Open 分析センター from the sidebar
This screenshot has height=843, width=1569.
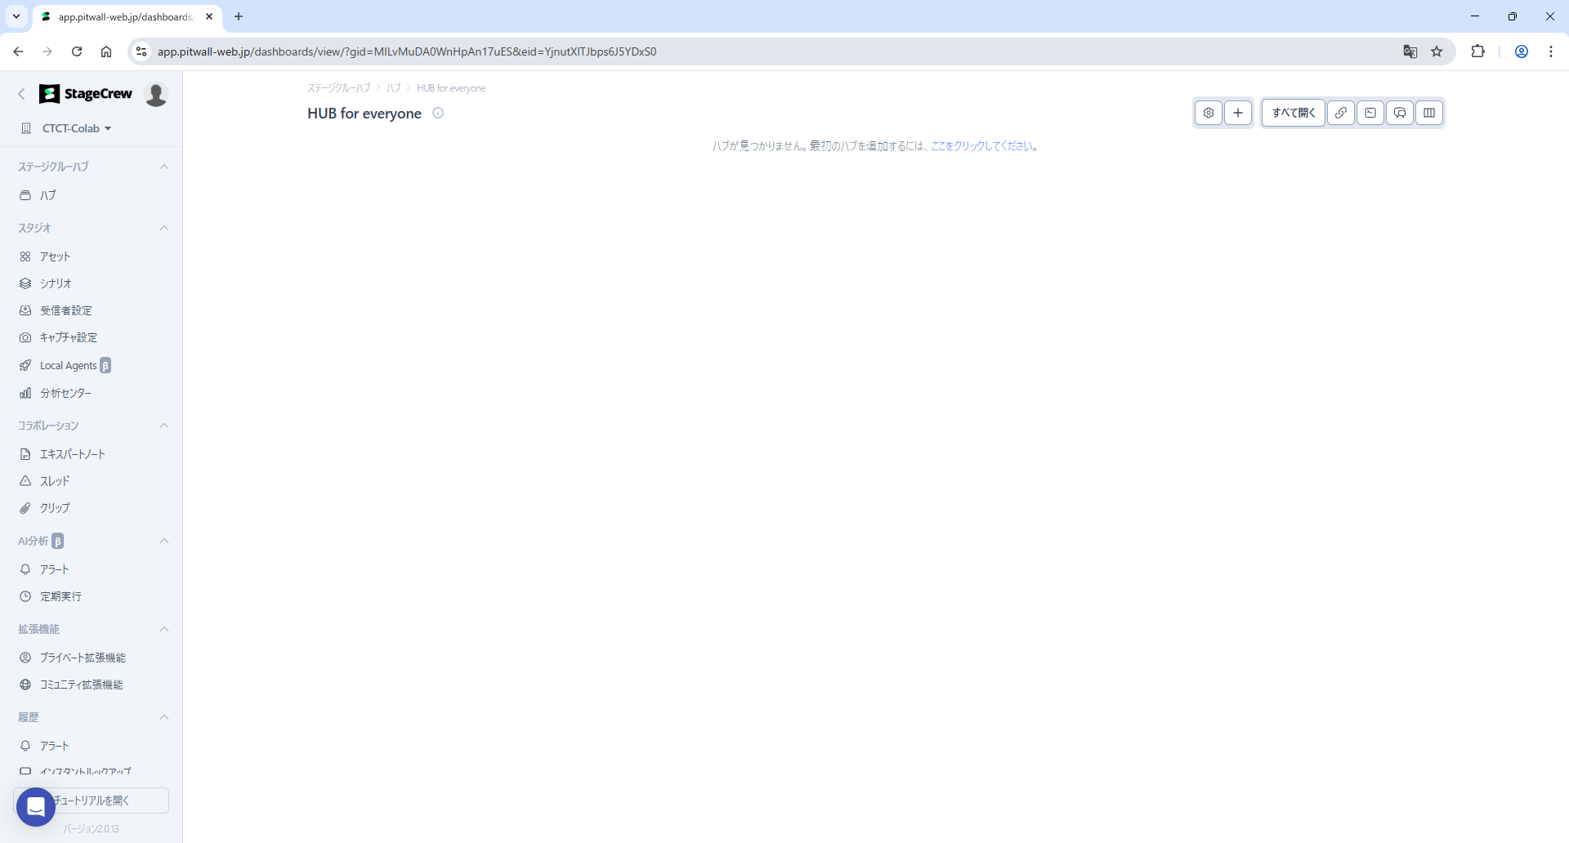65,393
